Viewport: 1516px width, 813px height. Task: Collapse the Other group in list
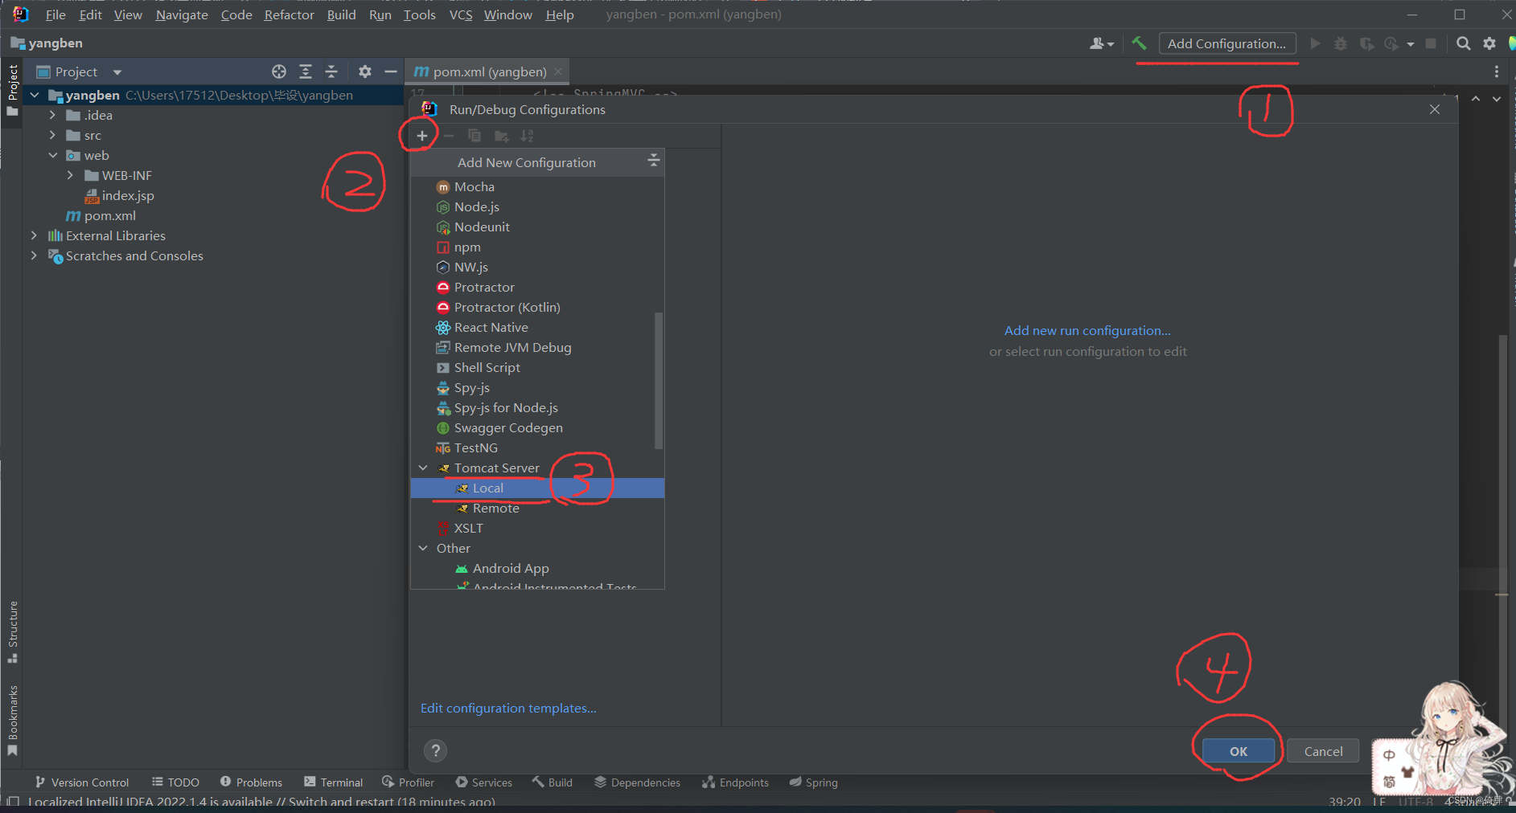point(423,548)
